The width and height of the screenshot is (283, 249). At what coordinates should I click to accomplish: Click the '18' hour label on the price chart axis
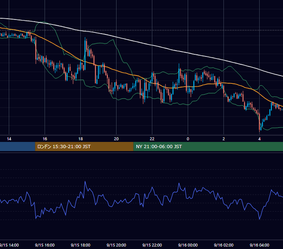coord(80,139)
